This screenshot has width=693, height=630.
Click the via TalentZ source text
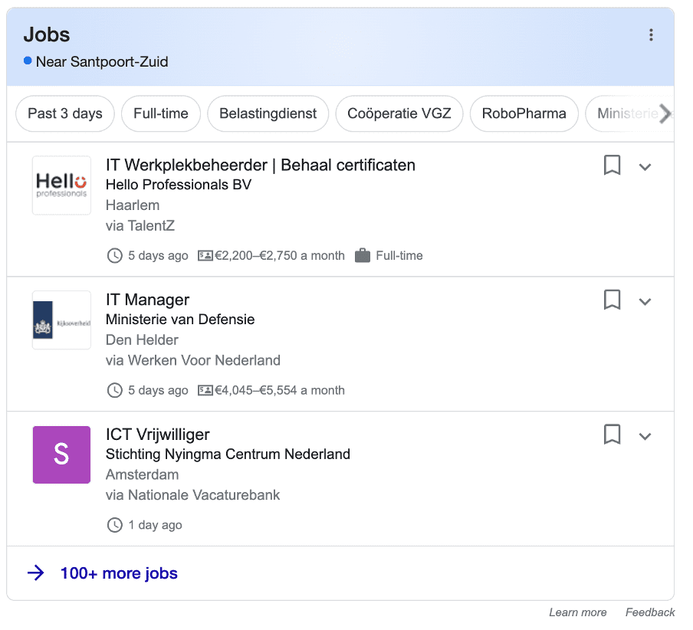coord(140,226)
